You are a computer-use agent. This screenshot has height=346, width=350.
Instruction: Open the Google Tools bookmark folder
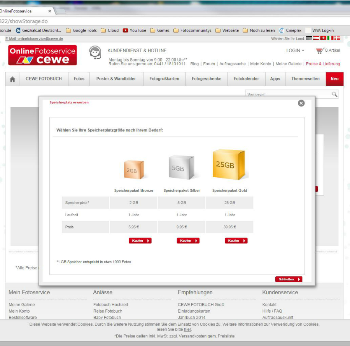[82, 30]
